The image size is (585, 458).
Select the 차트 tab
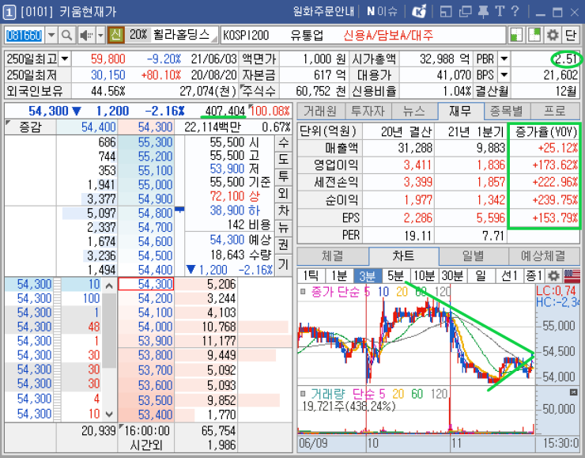404,255
